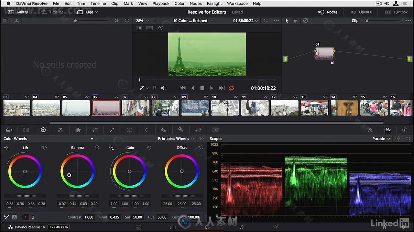The image size is (414, 232).
Task: Adjust the gallery thumbnail size slider
Action: coord(91,21)
